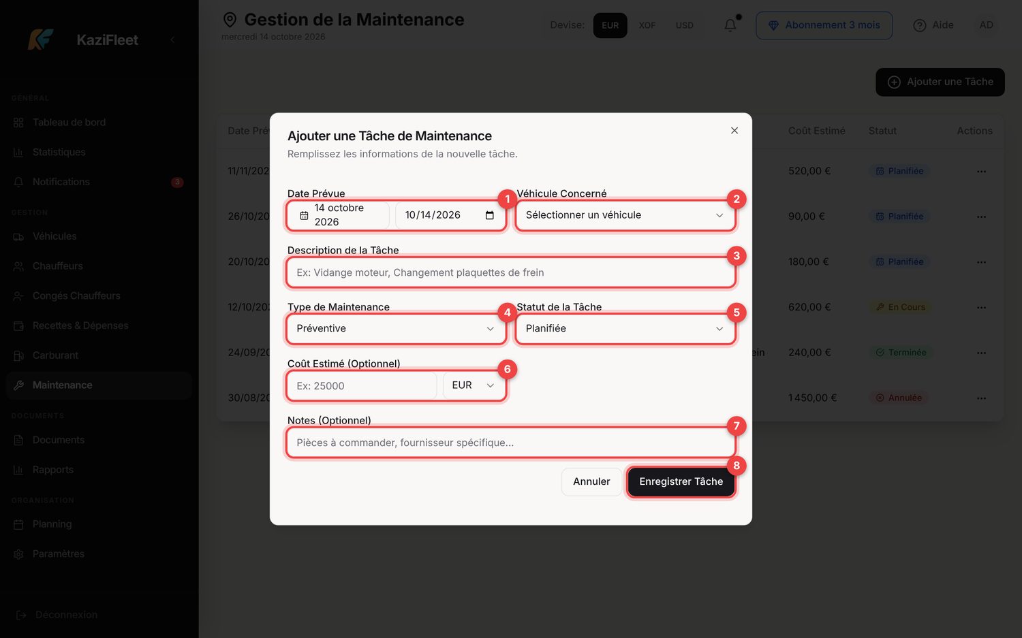Open Tableau de bord in sidebar
1022x638 pixels.
point(99,123)
